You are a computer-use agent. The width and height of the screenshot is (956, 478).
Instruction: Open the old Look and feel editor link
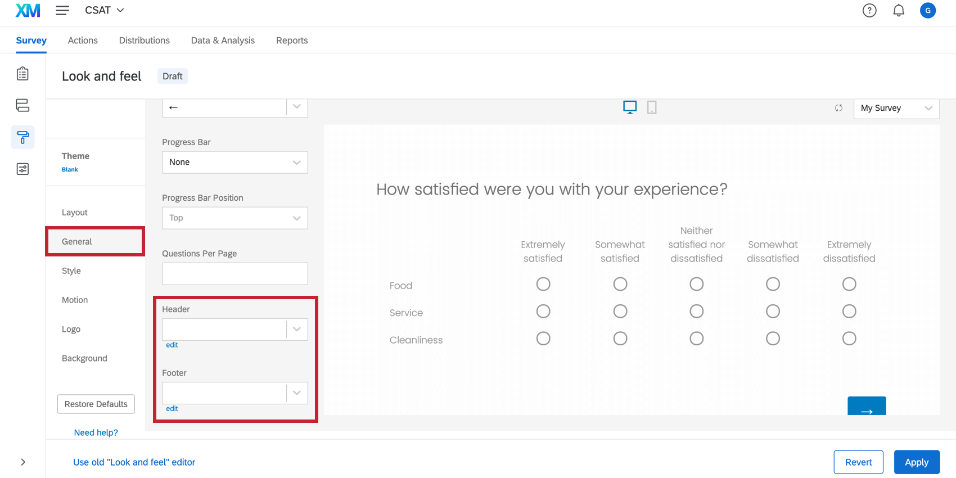134,462
